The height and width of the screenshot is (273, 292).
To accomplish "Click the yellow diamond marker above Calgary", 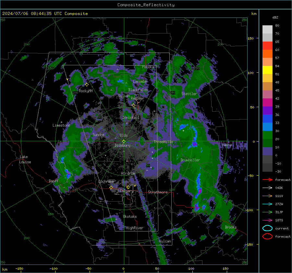I will (x=128, y=187).
